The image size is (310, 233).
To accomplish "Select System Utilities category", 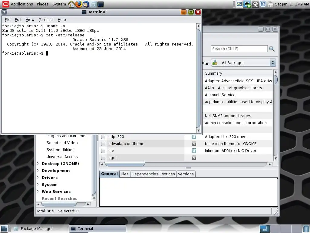I will point(61,150).
